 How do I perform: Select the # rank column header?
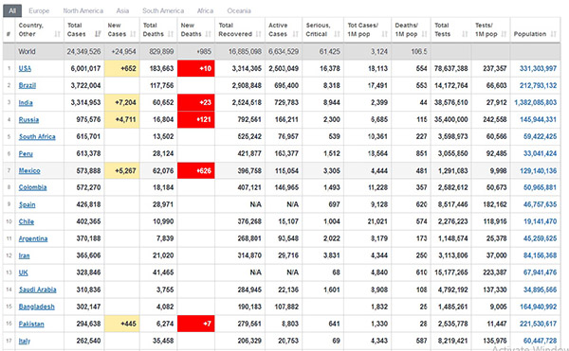pyautogui.click(x=9, y=29)
